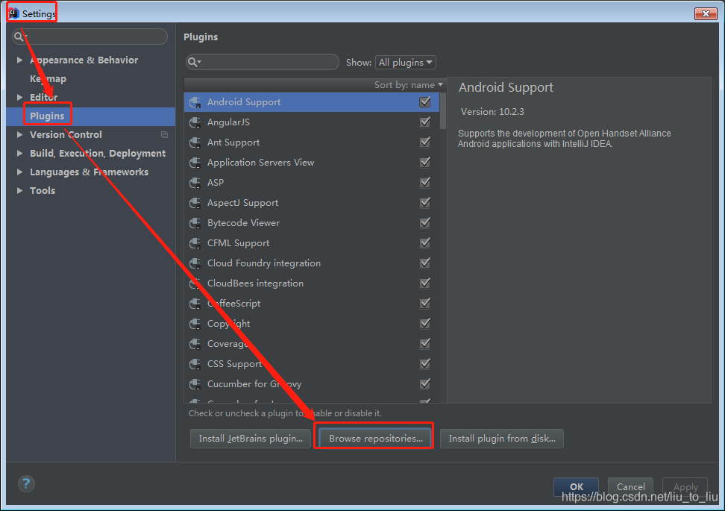The height and width of the screenshot is (511, 725).
Task: Expand the Editor settings node
Action: point(19,97)
